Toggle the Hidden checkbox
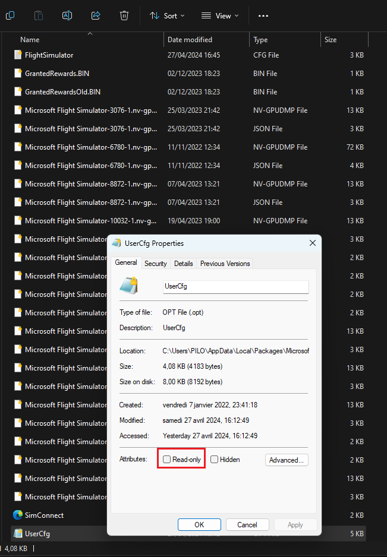Screen dimensions: 387x557 214,459
